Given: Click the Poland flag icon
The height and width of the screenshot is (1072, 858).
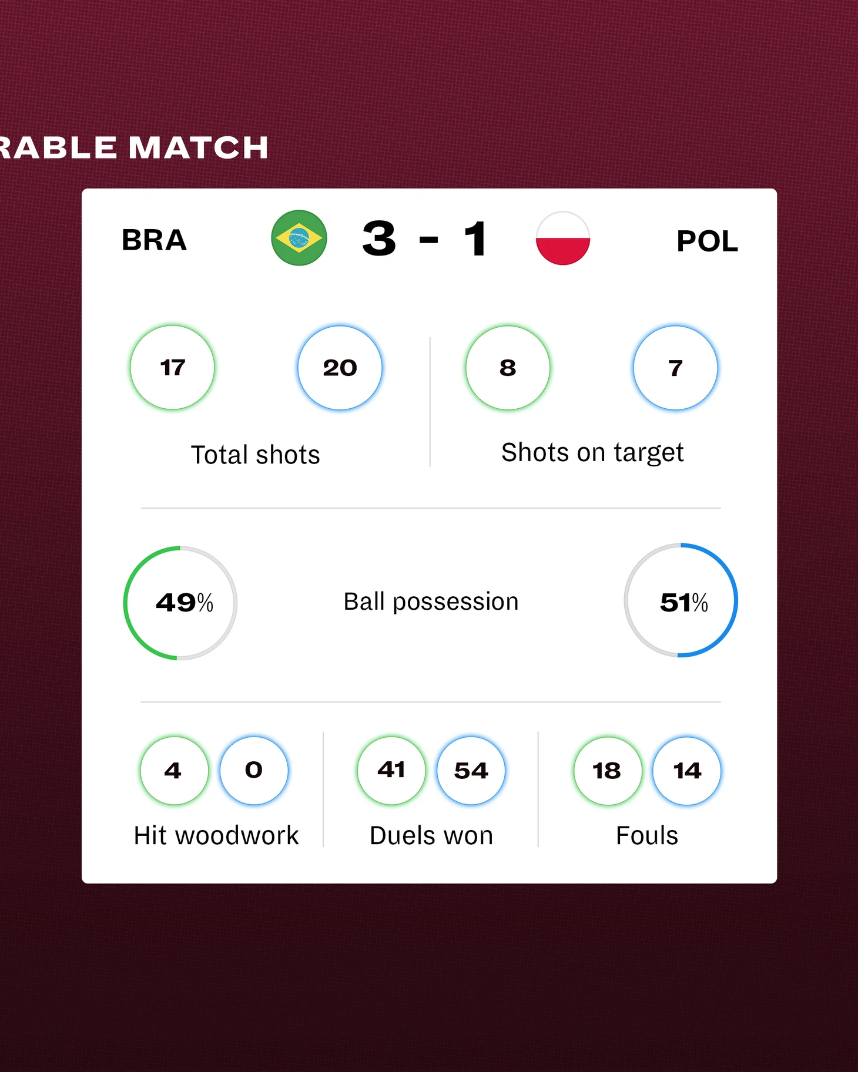Looking at the screenshot, I should point(563,238).
